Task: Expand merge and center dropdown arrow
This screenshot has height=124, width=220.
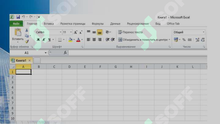Action: pos(169,40)
